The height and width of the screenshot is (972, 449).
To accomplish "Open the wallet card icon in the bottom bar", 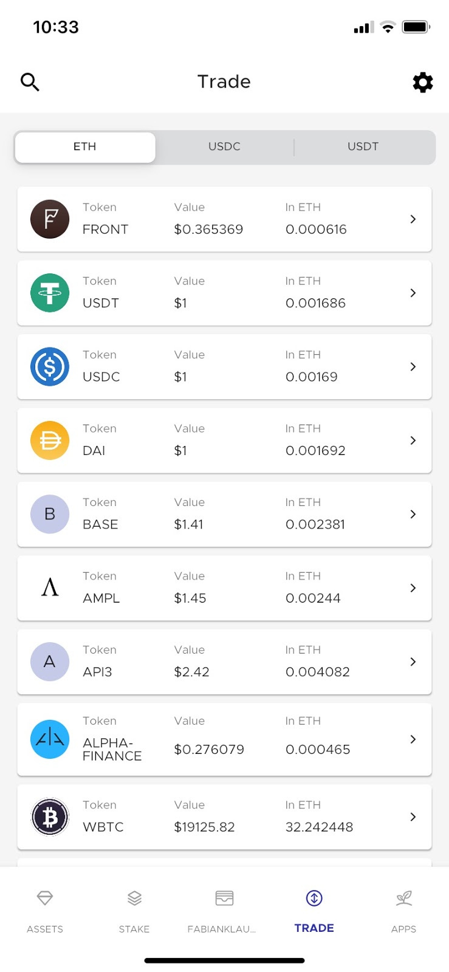I will (x=224, y=898).
